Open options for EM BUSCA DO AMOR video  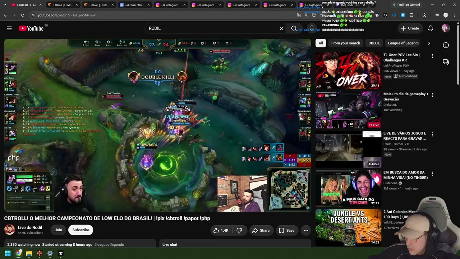click(x=433, y=173)
